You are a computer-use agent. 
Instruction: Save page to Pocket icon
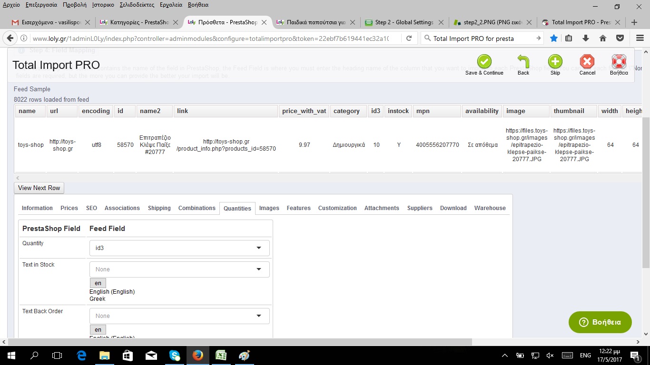[x=620, y=38]
